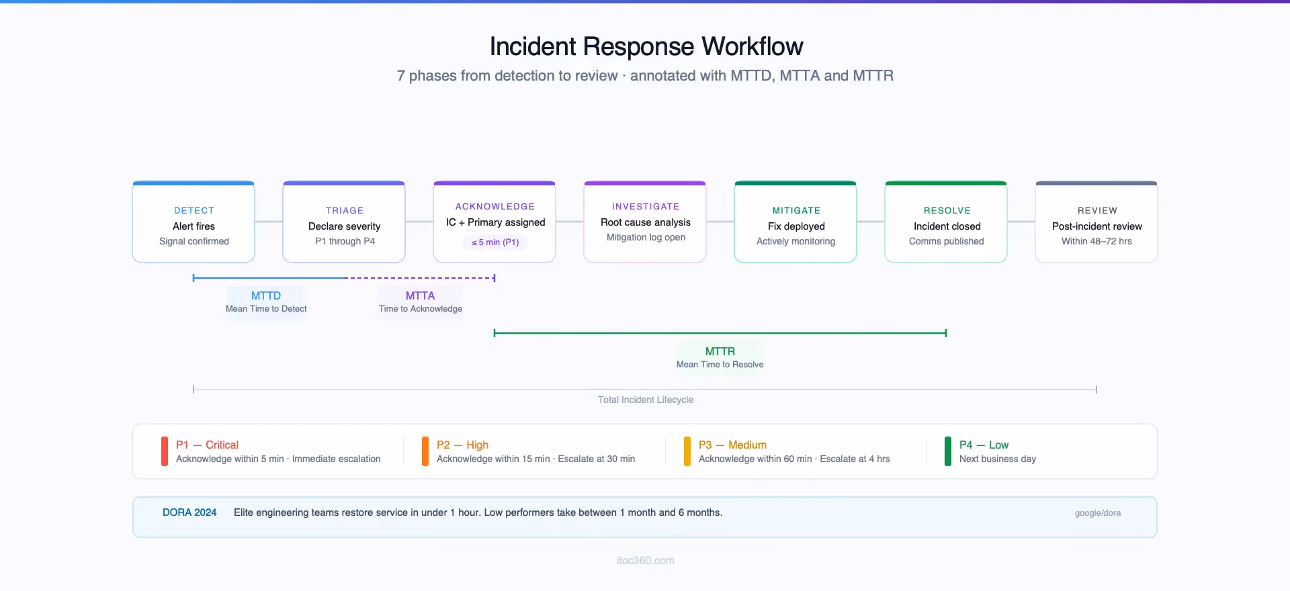Image resolution: width=1290 pixels, height=591 pixels.
Task: Select the TRIAGE phase card
Action: click(344, 222)
